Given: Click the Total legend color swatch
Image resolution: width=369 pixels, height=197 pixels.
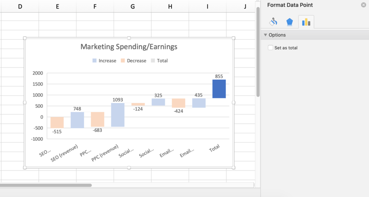Looking at the screenshot, I should (x=153, y=61).
